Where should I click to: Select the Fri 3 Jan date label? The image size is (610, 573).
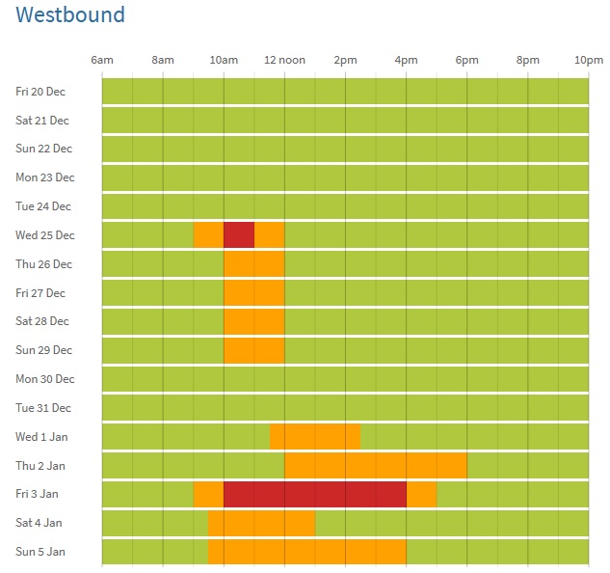[x=40, y=494]
